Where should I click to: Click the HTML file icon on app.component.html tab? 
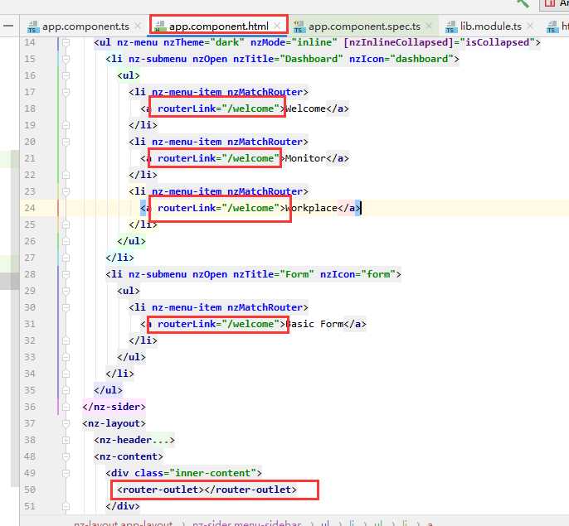point(159,27)
